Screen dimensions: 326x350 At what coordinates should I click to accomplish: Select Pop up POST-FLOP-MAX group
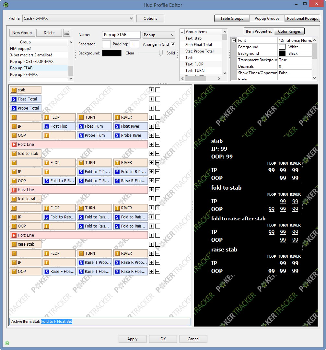pyautogui.click(x=39, y=61)
